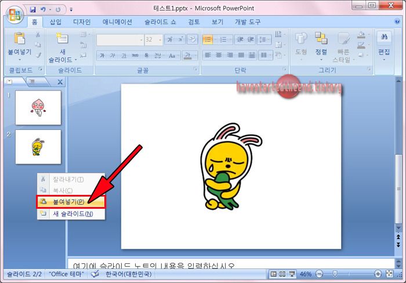The image size is (406, 283).
Task: Open the Columns dropdown in paragraph group
Action: (x=266, y=55)
